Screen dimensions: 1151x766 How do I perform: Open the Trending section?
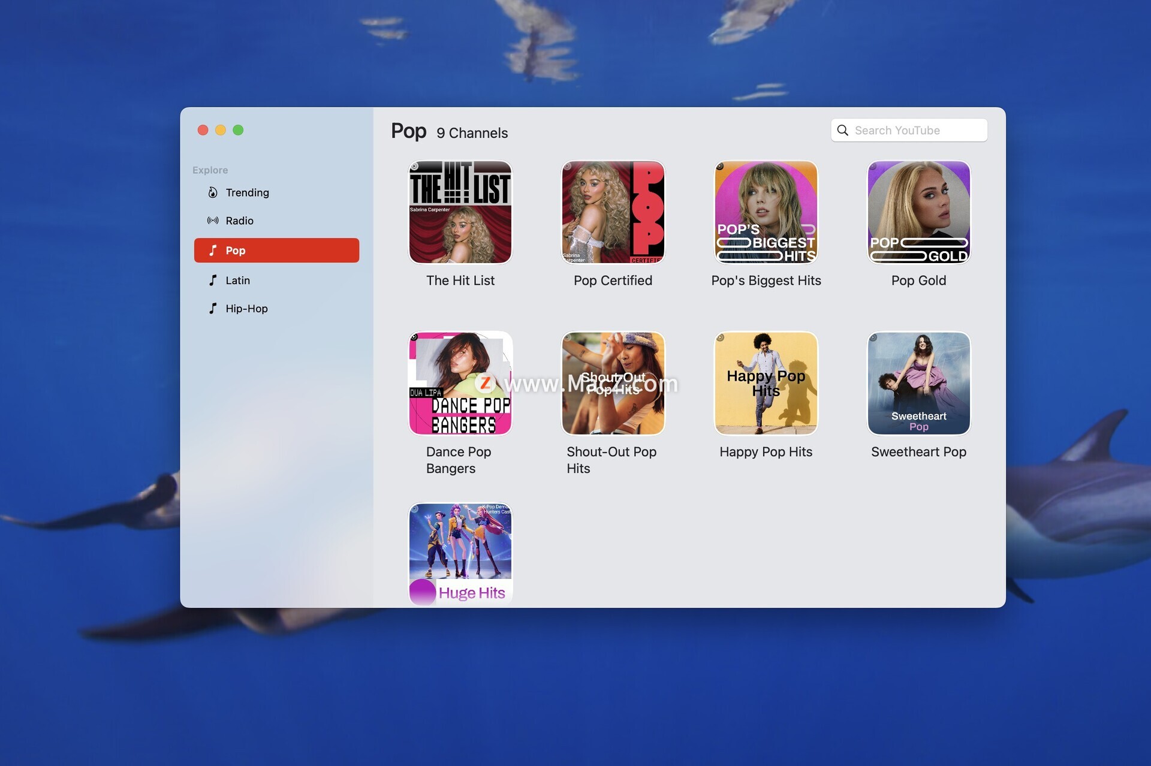[247, 192]
